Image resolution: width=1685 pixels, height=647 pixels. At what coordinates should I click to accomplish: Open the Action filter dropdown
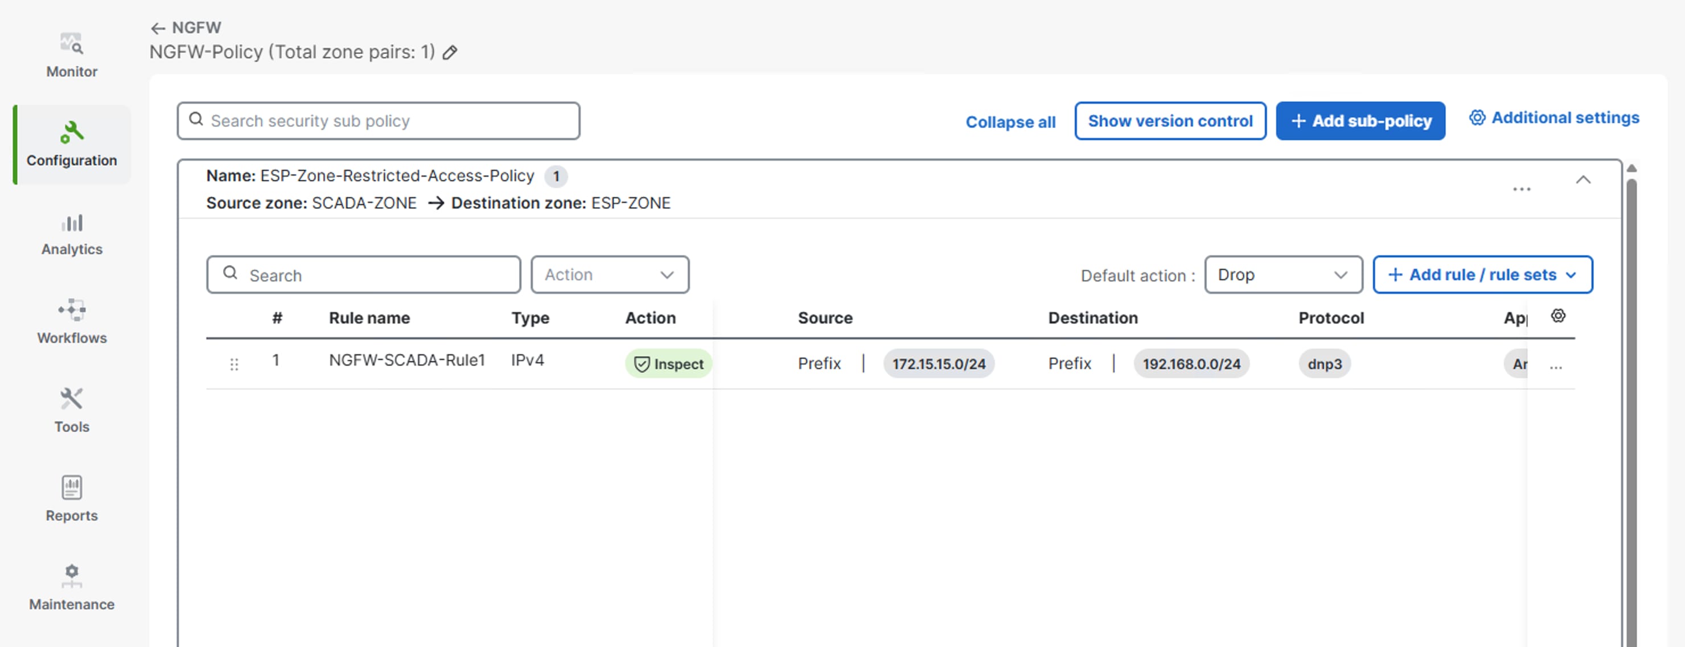pyautogui.click(x=610, y=275)
